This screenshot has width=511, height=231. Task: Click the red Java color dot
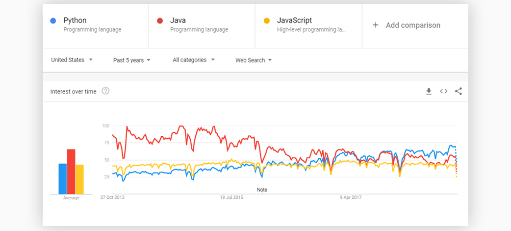160,21
